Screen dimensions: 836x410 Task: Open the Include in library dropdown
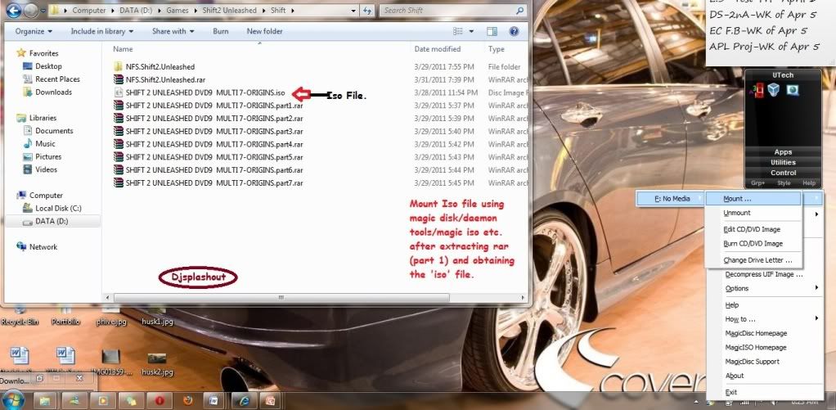(101, 31)
